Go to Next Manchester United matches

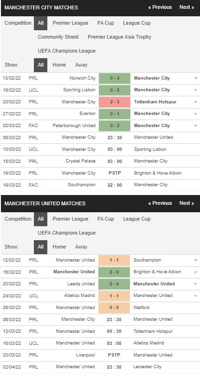(x=187, y=203)
